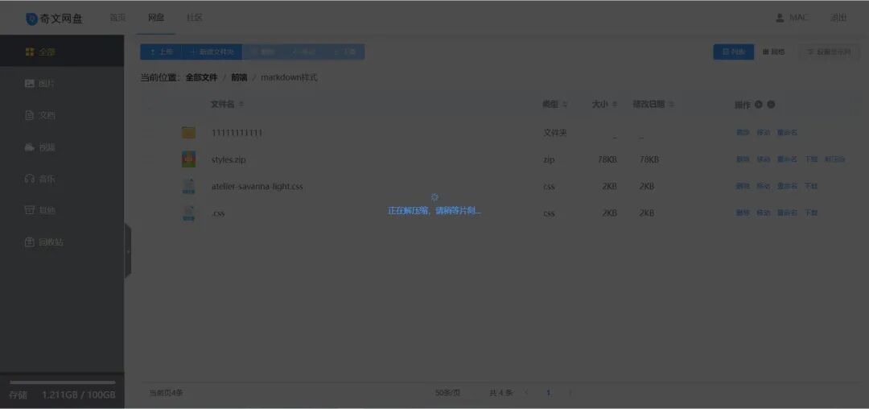Image resolution: width=869 pixels, height=409 pixels.
Task: Collapse the sidebar with the edge handle
Action: click(128, 251)
